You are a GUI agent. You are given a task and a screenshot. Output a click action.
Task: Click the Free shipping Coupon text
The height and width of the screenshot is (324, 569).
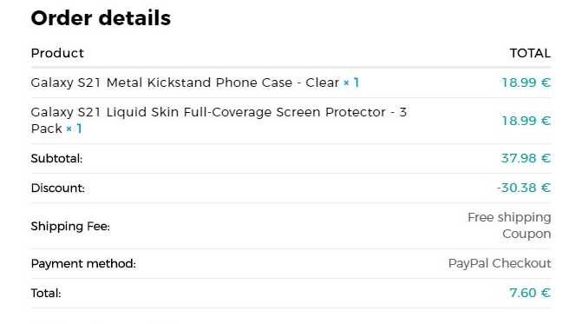click(x=509, y=226)
